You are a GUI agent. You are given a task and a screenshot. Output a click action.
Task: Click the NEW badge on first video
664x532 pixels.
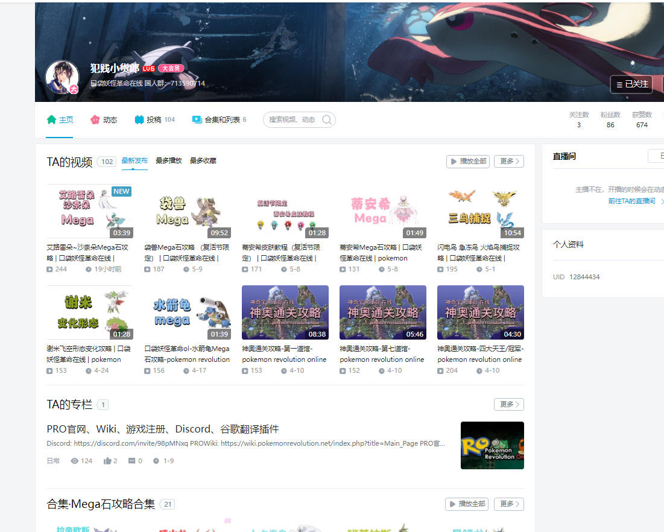[x=122, y=191]
